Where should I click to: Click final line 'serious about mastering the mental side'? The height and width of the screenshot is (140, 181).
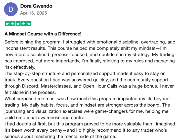coord(60,136)
